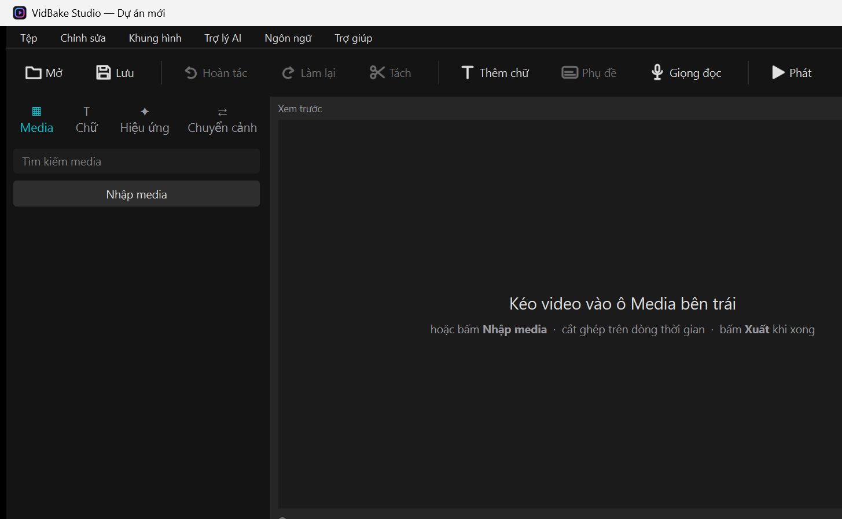Click the Mở folder toolbar button
842x519 pixels.
pos(44,73)
